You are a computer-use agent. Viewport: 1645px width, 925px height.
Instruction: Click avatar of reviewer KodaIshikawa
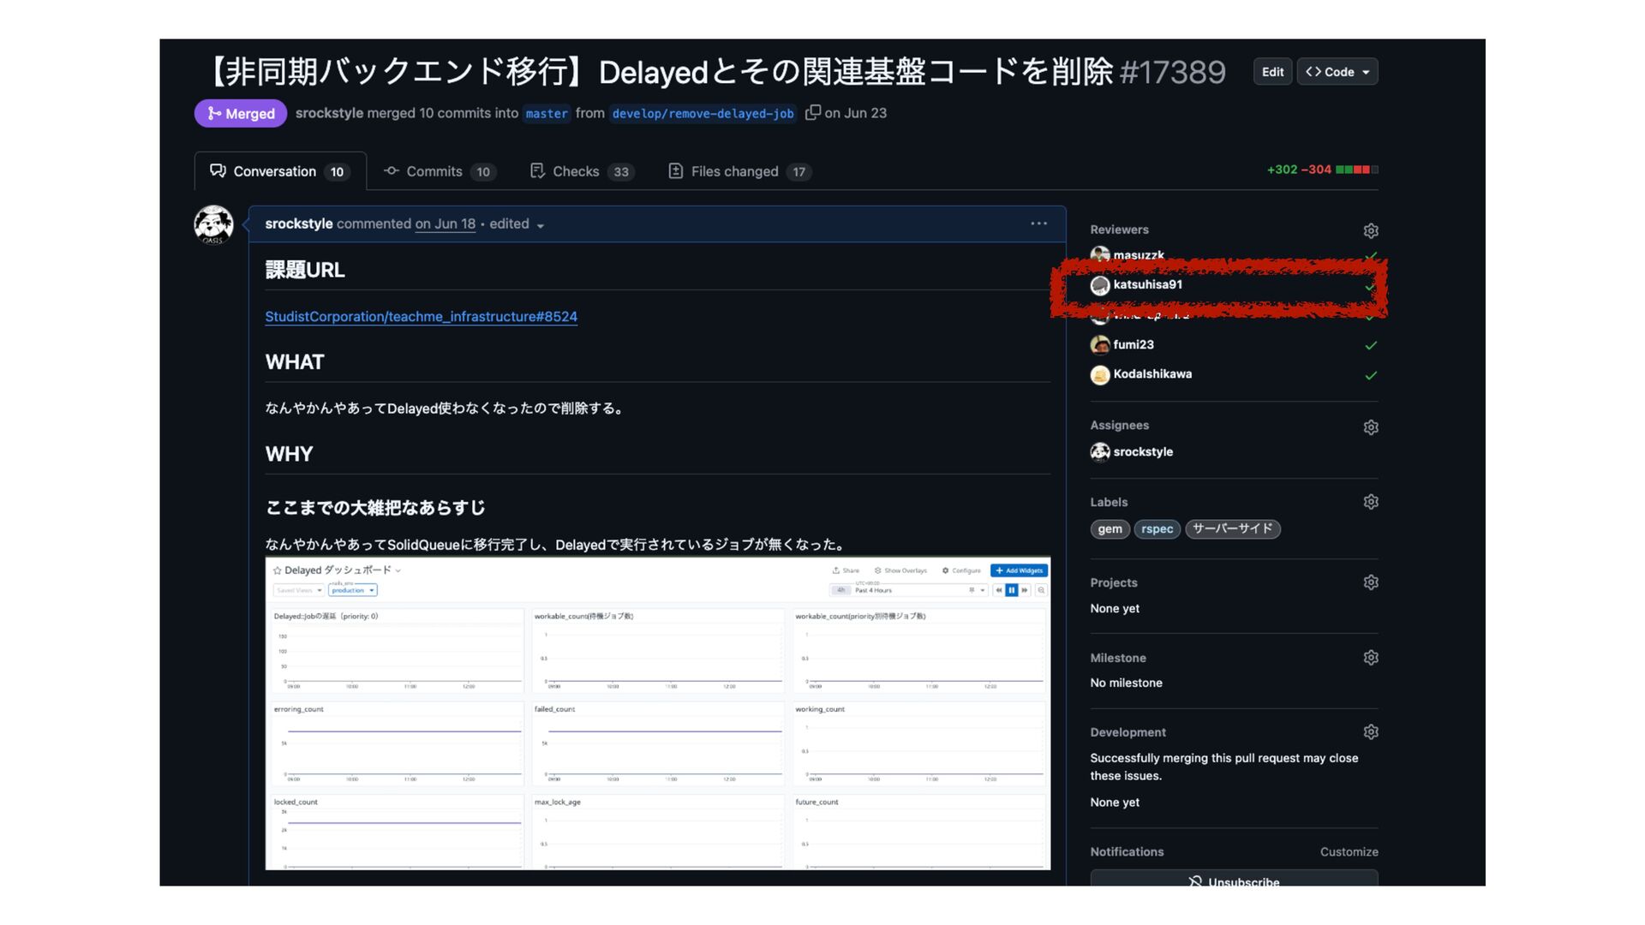pyautogui.click(x=1100, y=375)
